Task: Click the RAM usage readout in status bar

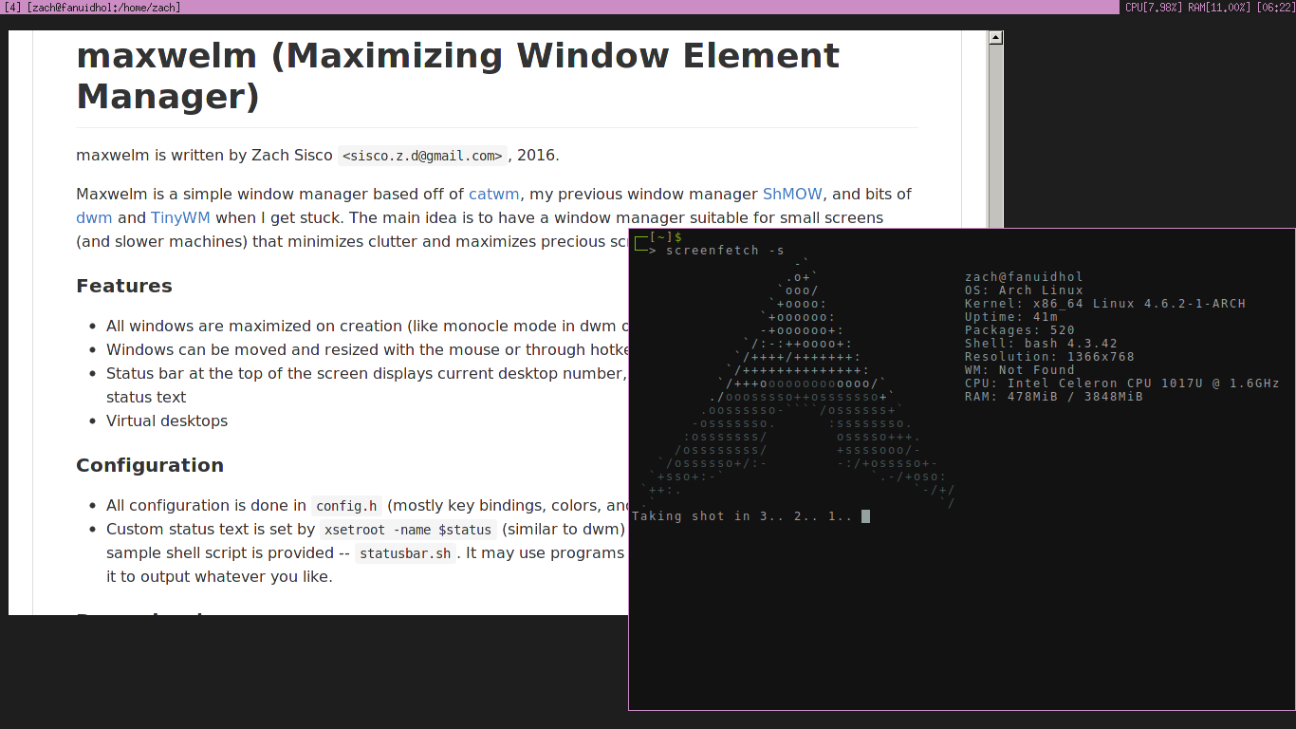Action: 1219,7
